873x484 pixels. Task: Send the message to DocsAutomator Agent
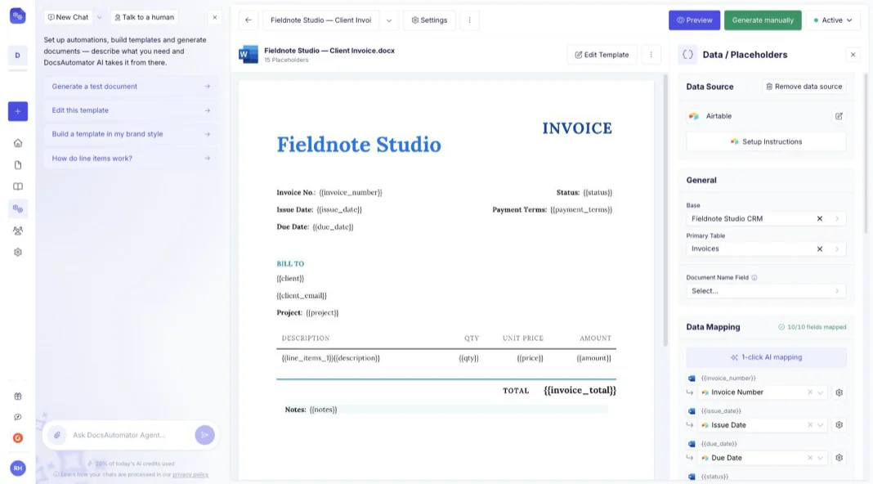[205, 435]
